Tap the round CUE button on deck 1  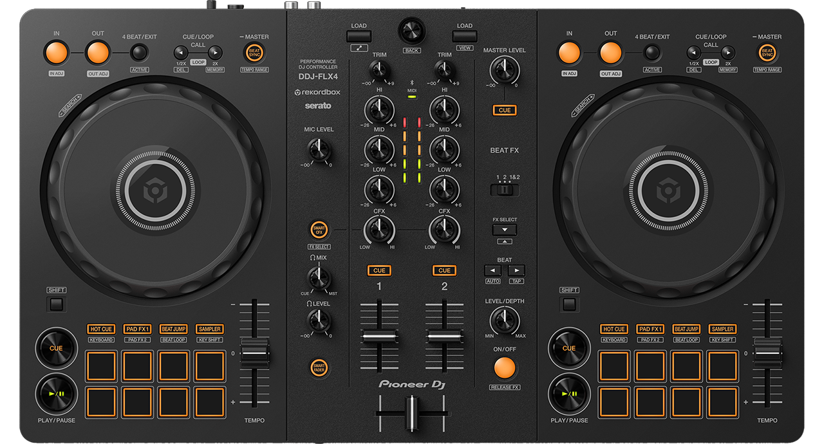coord(56,348)
